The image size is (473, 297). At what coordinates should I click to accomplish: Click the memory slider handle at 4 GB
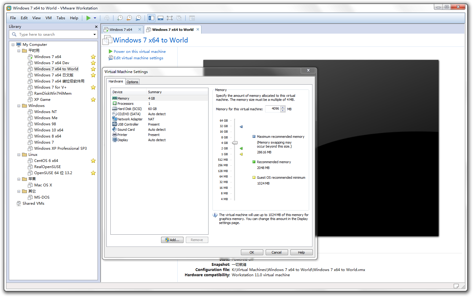(235, 143)
